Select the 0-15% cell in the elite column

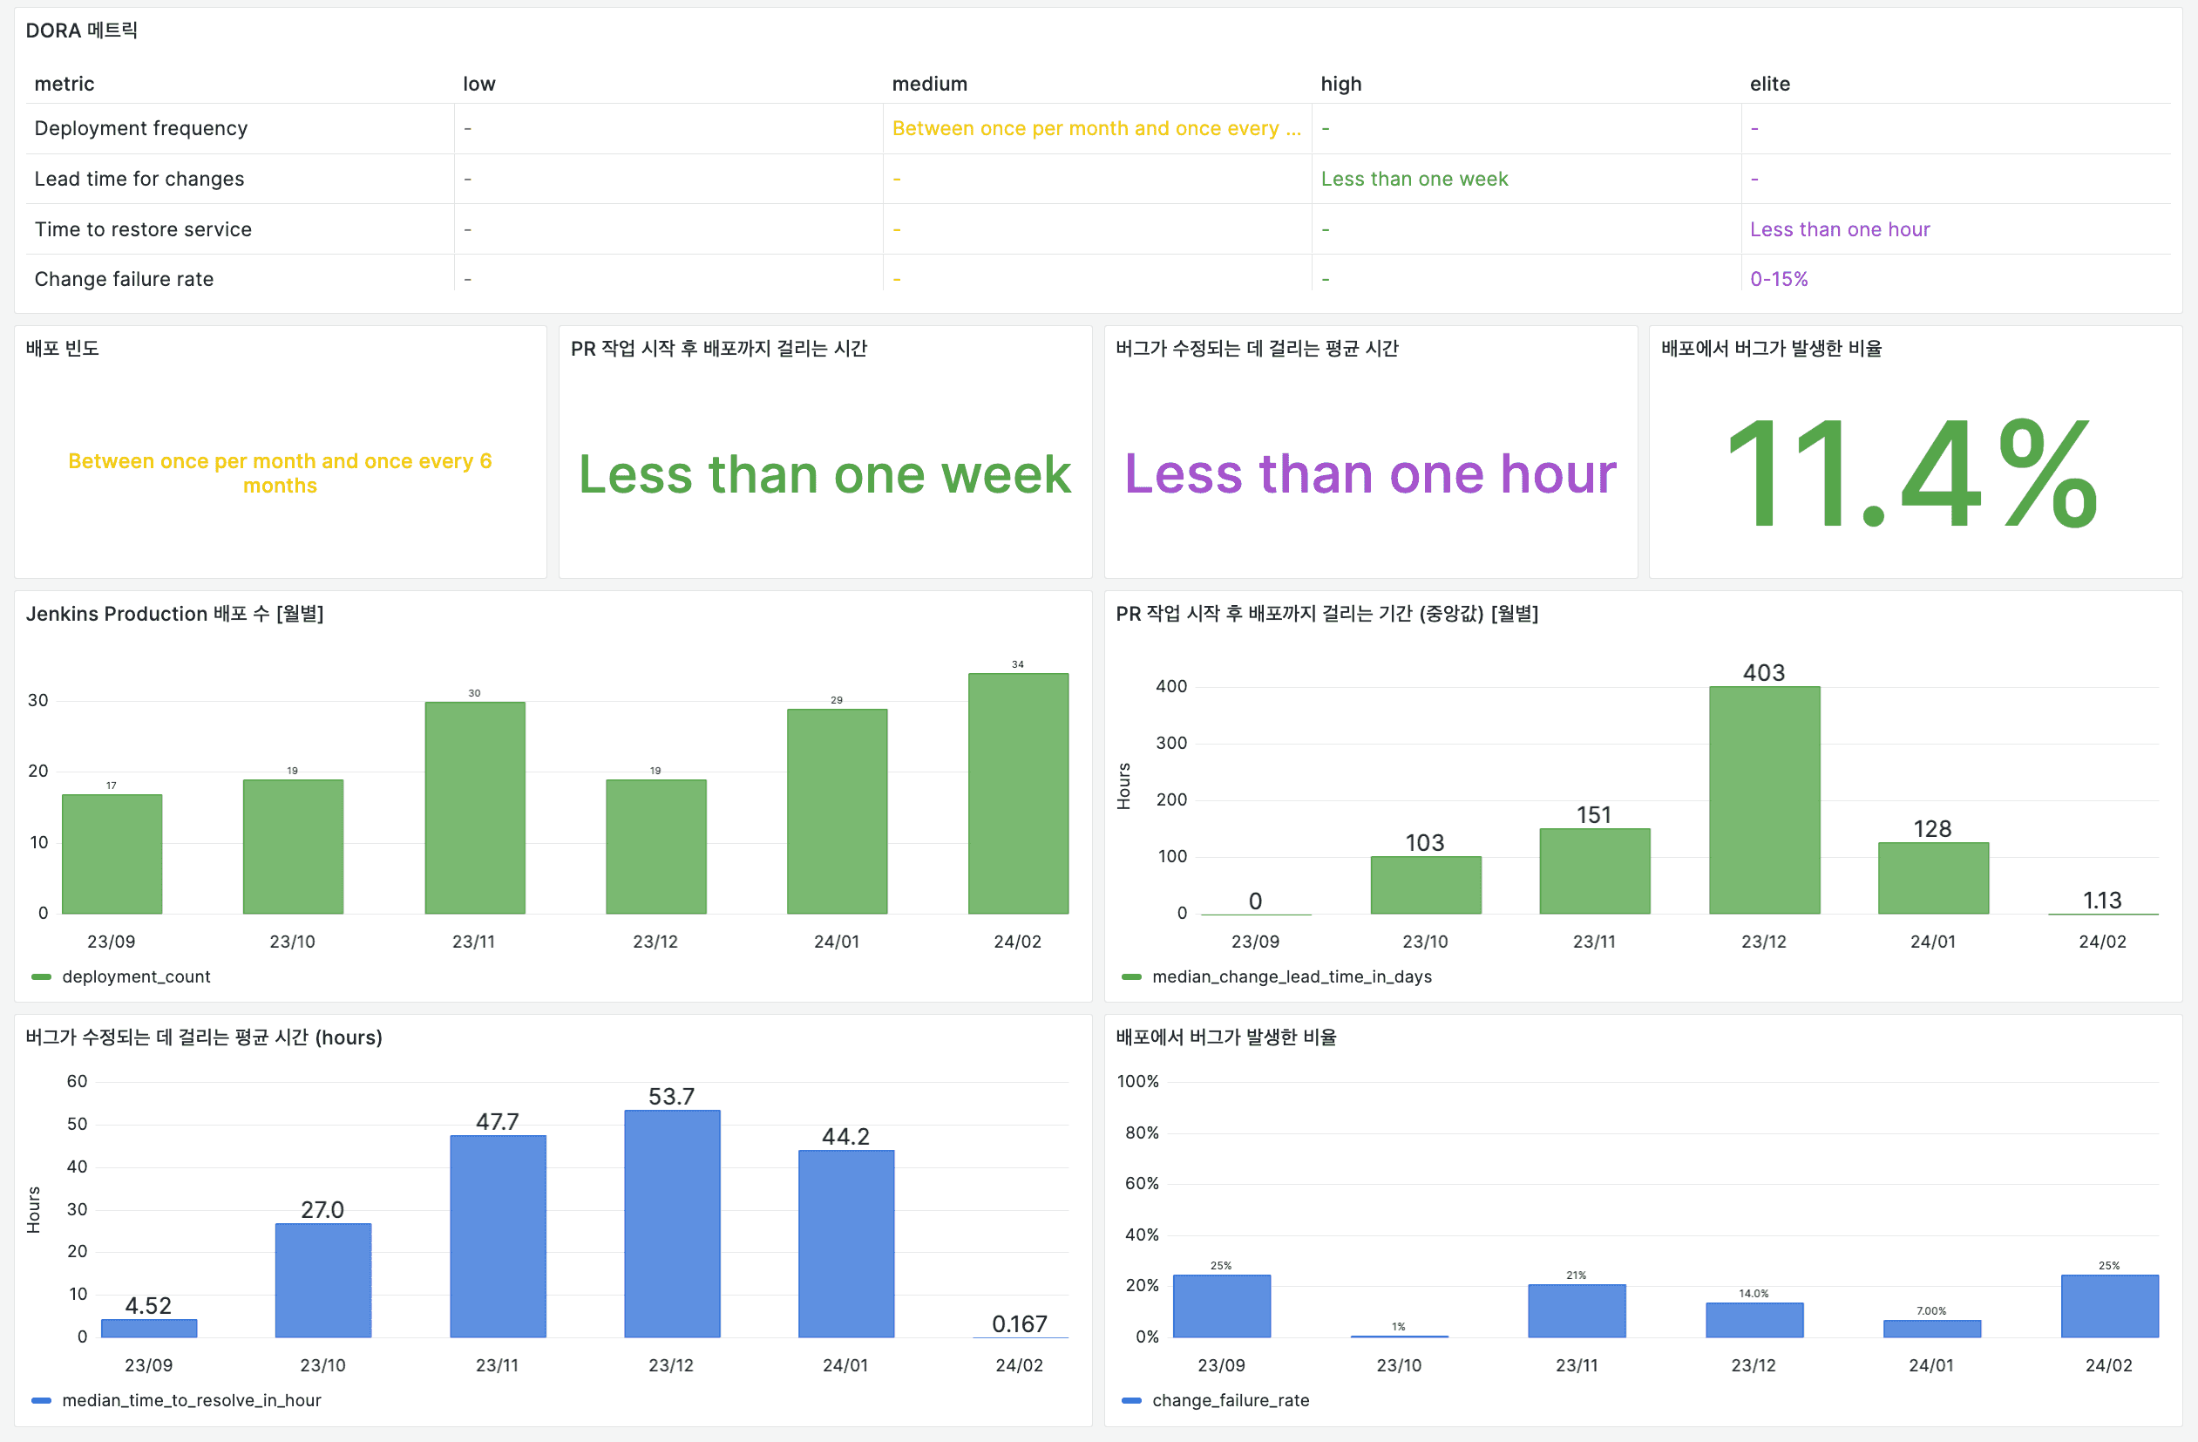(1778, 279)
